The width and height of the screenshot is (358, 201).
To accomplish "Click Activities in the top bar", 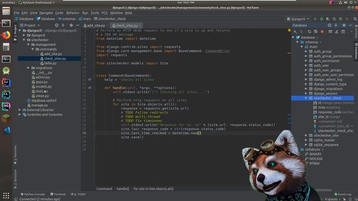I will point(8,2).
